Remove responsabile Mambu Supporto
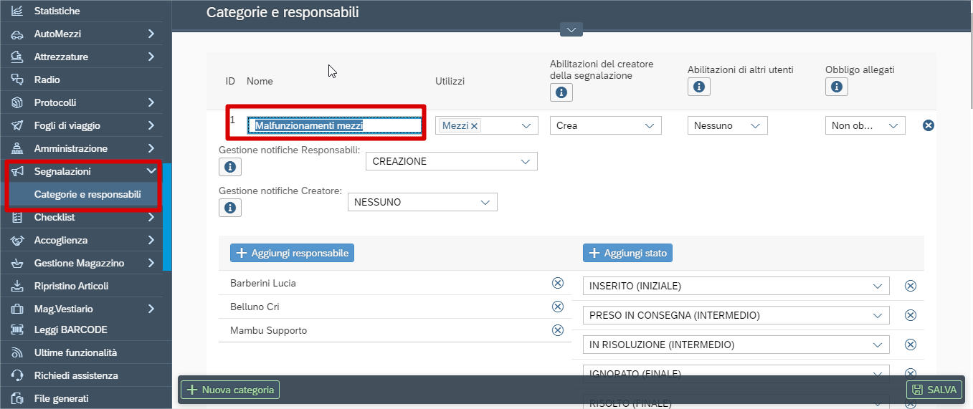Screen dimensions: 973x409 click(x=557, y=330)
